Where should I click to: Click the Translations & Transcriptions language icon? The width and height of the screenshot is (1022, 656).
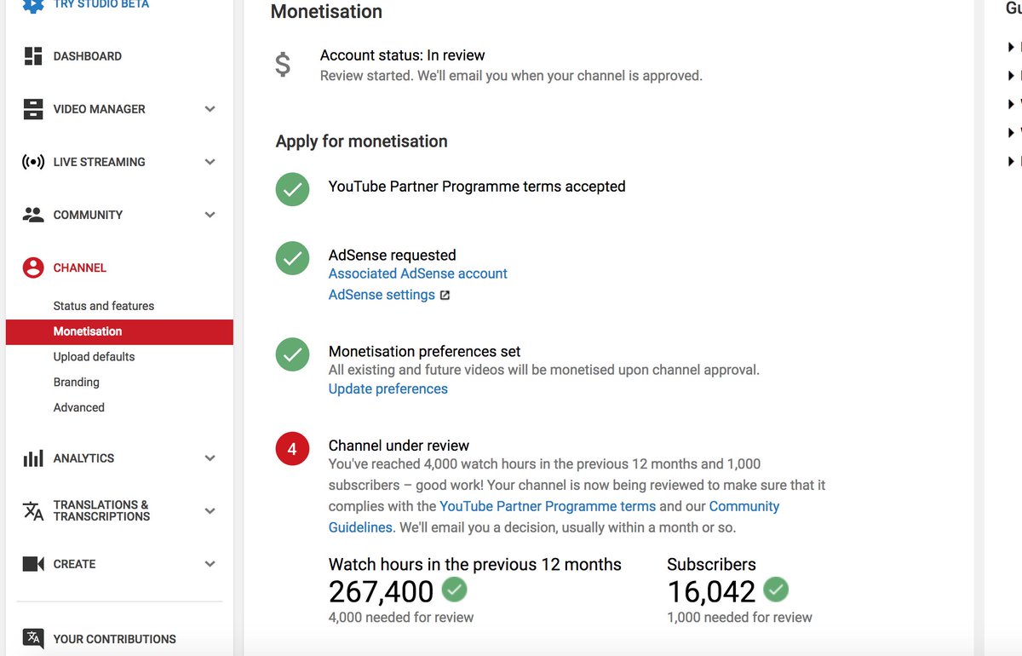[x=33, y=511]
